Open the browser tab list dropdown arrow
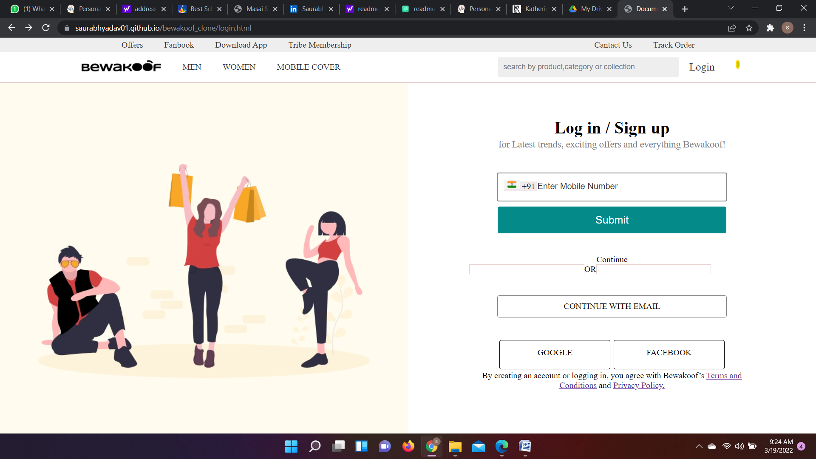Viewport: 816px width, 459px height. (x=730, y=8)
